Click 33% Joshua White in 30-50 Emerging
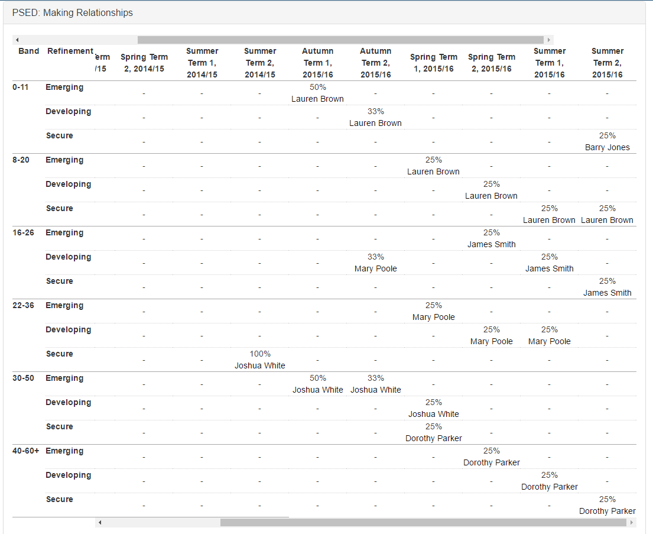Screen dimensions: 653x534 point(376,384)
